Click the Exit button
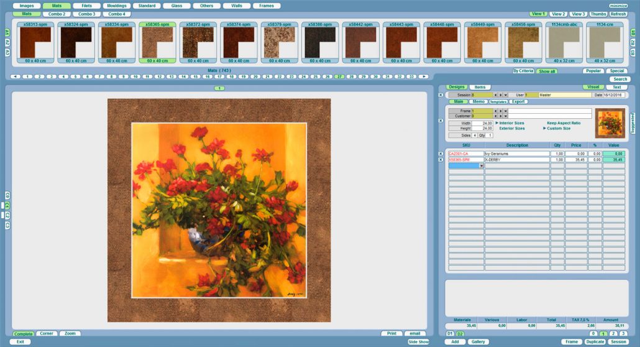The width and height of the screenshot is (640, 347). pyautogui.click(x=20, y=341)
